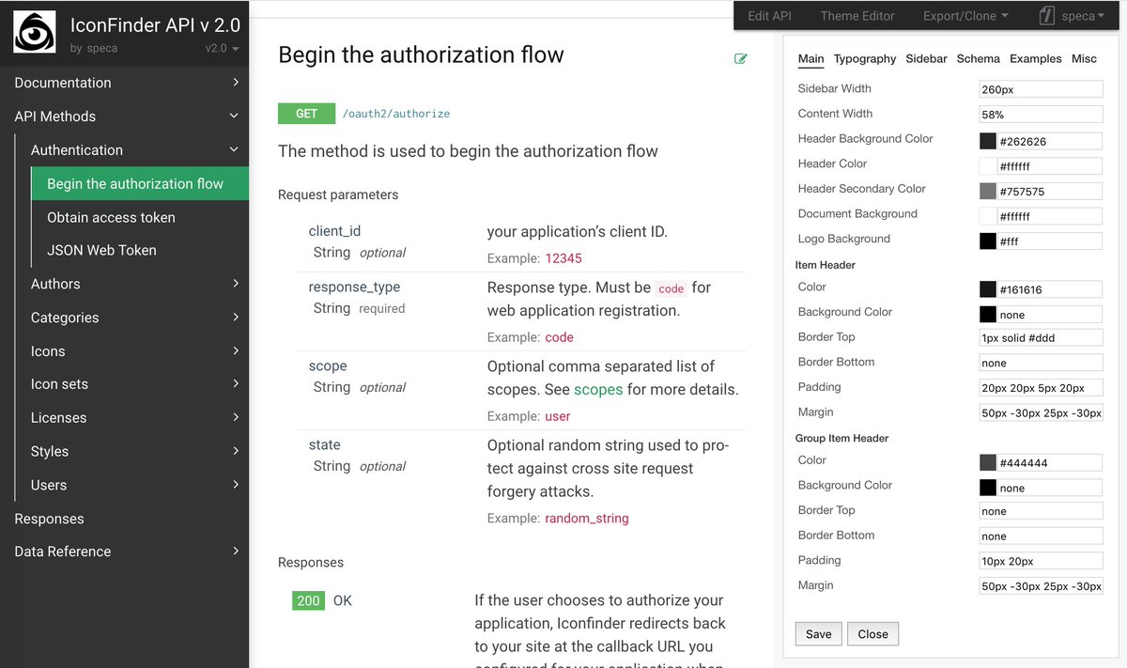
Task: Expand the Icon sets group chevron
Action: 235,384
